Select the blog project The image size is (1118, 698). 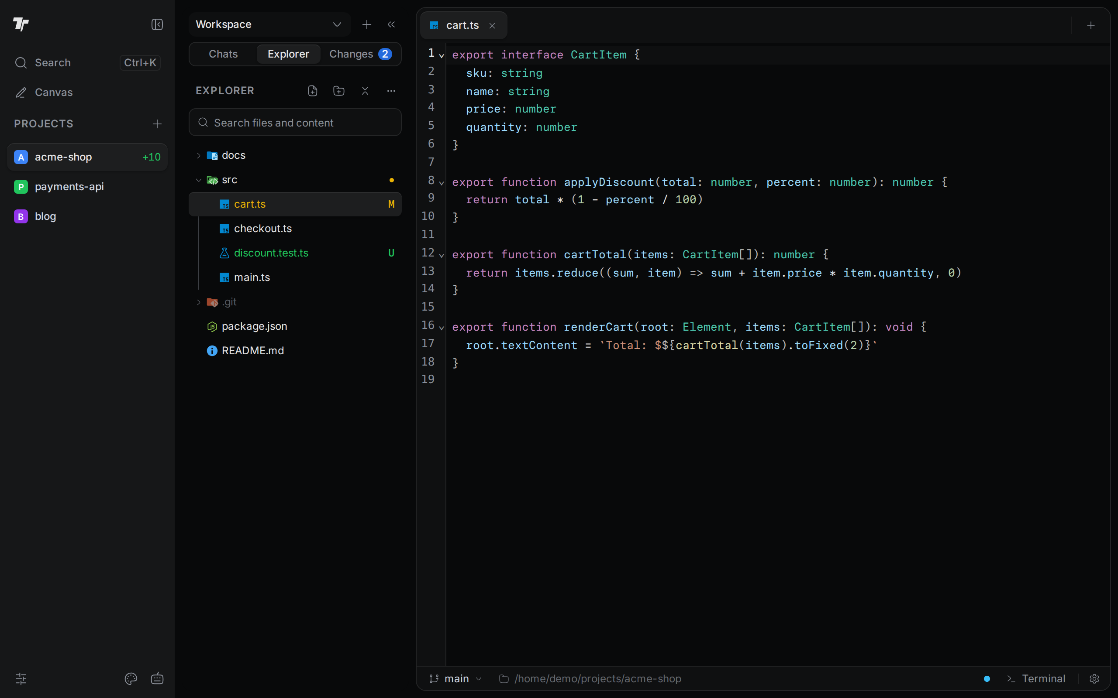tap(87, 216)
